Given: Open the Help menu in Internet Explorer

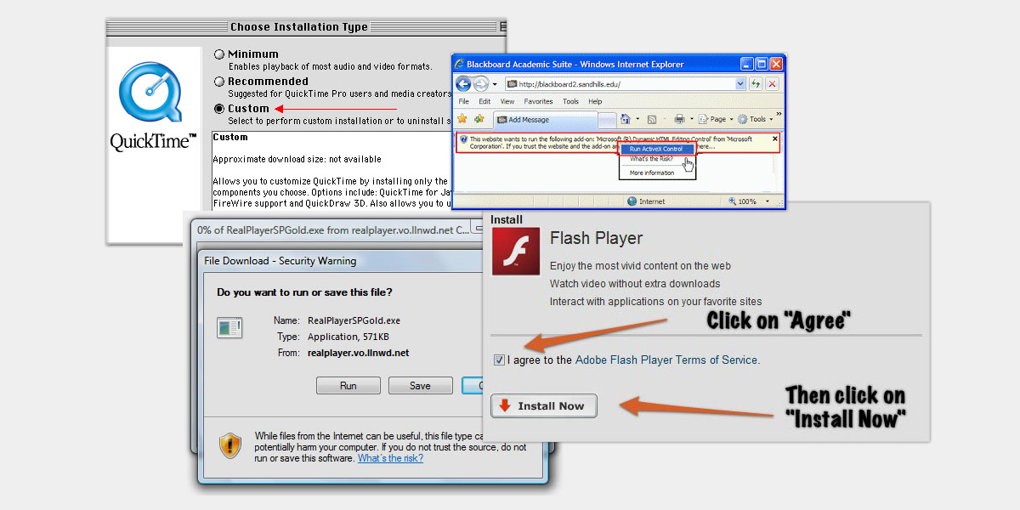Looking at the screenshot, I should [595, 101].
